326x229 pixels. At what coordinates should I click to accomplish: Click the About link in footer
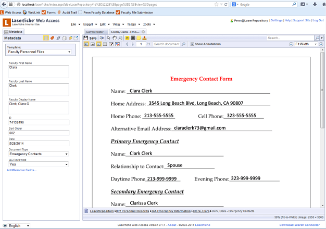point(172,225)
